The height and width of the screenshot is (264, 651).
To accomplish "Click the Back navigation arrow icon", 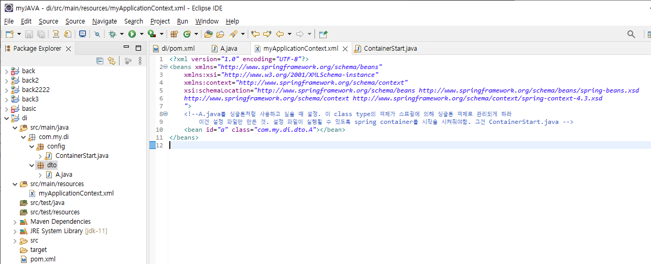I will point(279,34).
